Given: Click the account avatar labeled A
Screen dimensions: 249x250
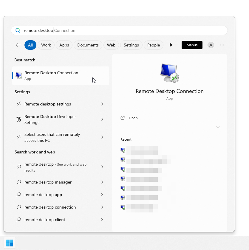Looking at the screenshot, I should [211, 45].
